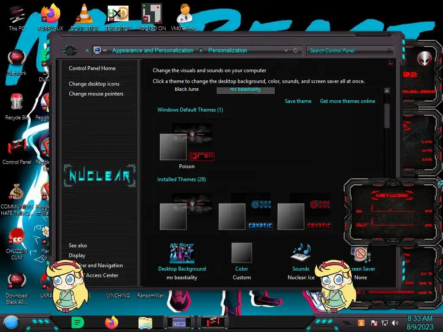Click the theme list scrollbar thumb
This screenshot has height=332, width=443.
click(387, 115)
